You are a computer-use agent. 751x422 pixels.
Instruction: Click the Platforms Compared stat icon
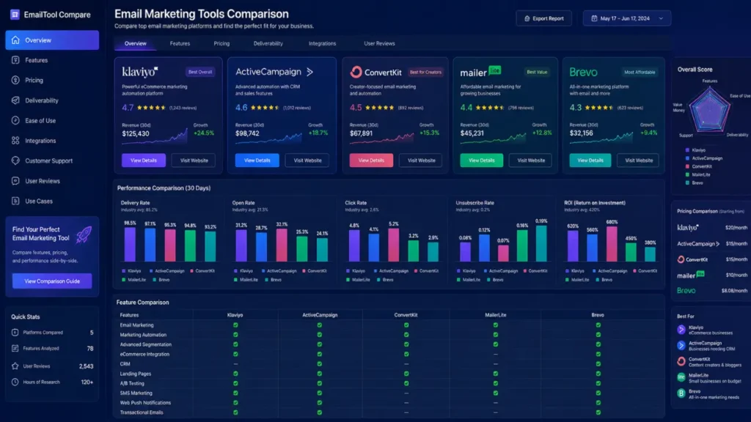coord(15,332)
